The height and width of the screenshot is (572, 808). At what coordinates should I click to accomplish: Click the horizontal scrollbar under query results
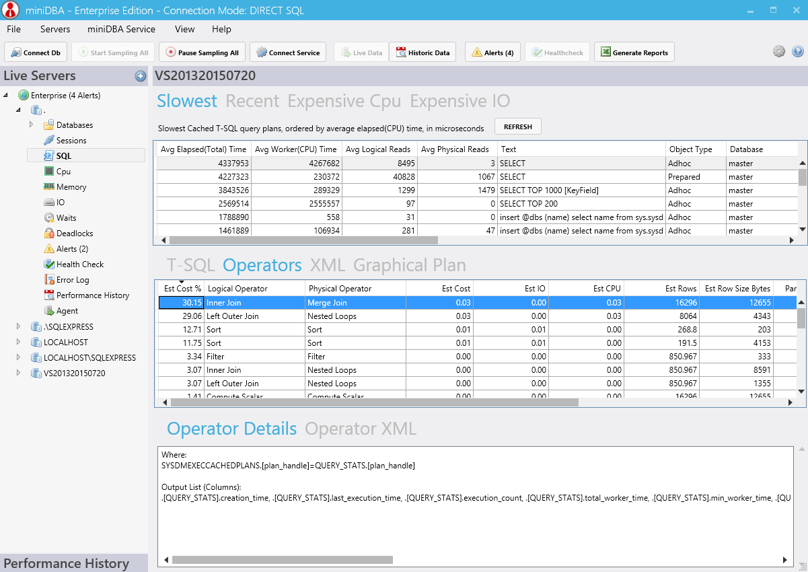(303, 239)
